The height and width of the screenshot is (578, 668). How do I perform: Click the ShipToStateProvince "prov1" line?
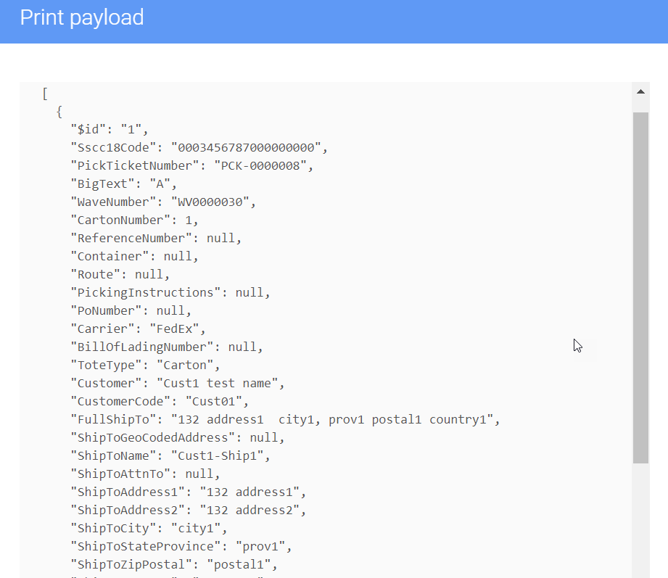click(181, 546)
